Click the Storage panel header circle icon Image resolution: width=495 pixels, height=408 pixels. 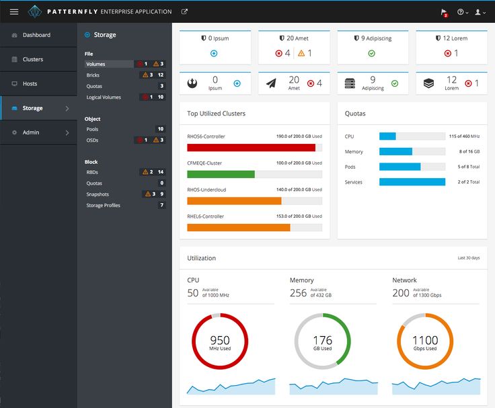(x=87, y=35)
